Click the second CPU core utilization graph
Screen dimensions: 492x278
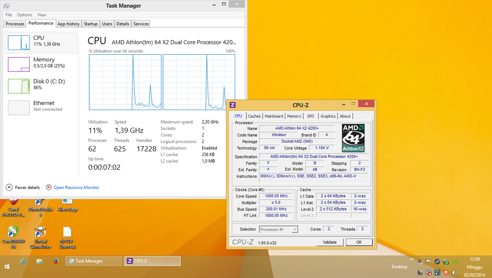(x=199, y=82)
